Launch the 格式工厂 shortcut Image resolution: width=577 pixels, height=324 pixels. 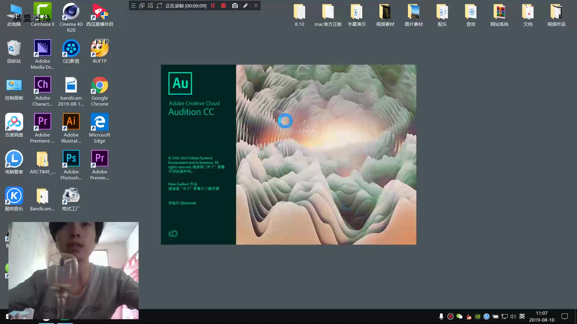pyautogui.click(x=71, y=199)
